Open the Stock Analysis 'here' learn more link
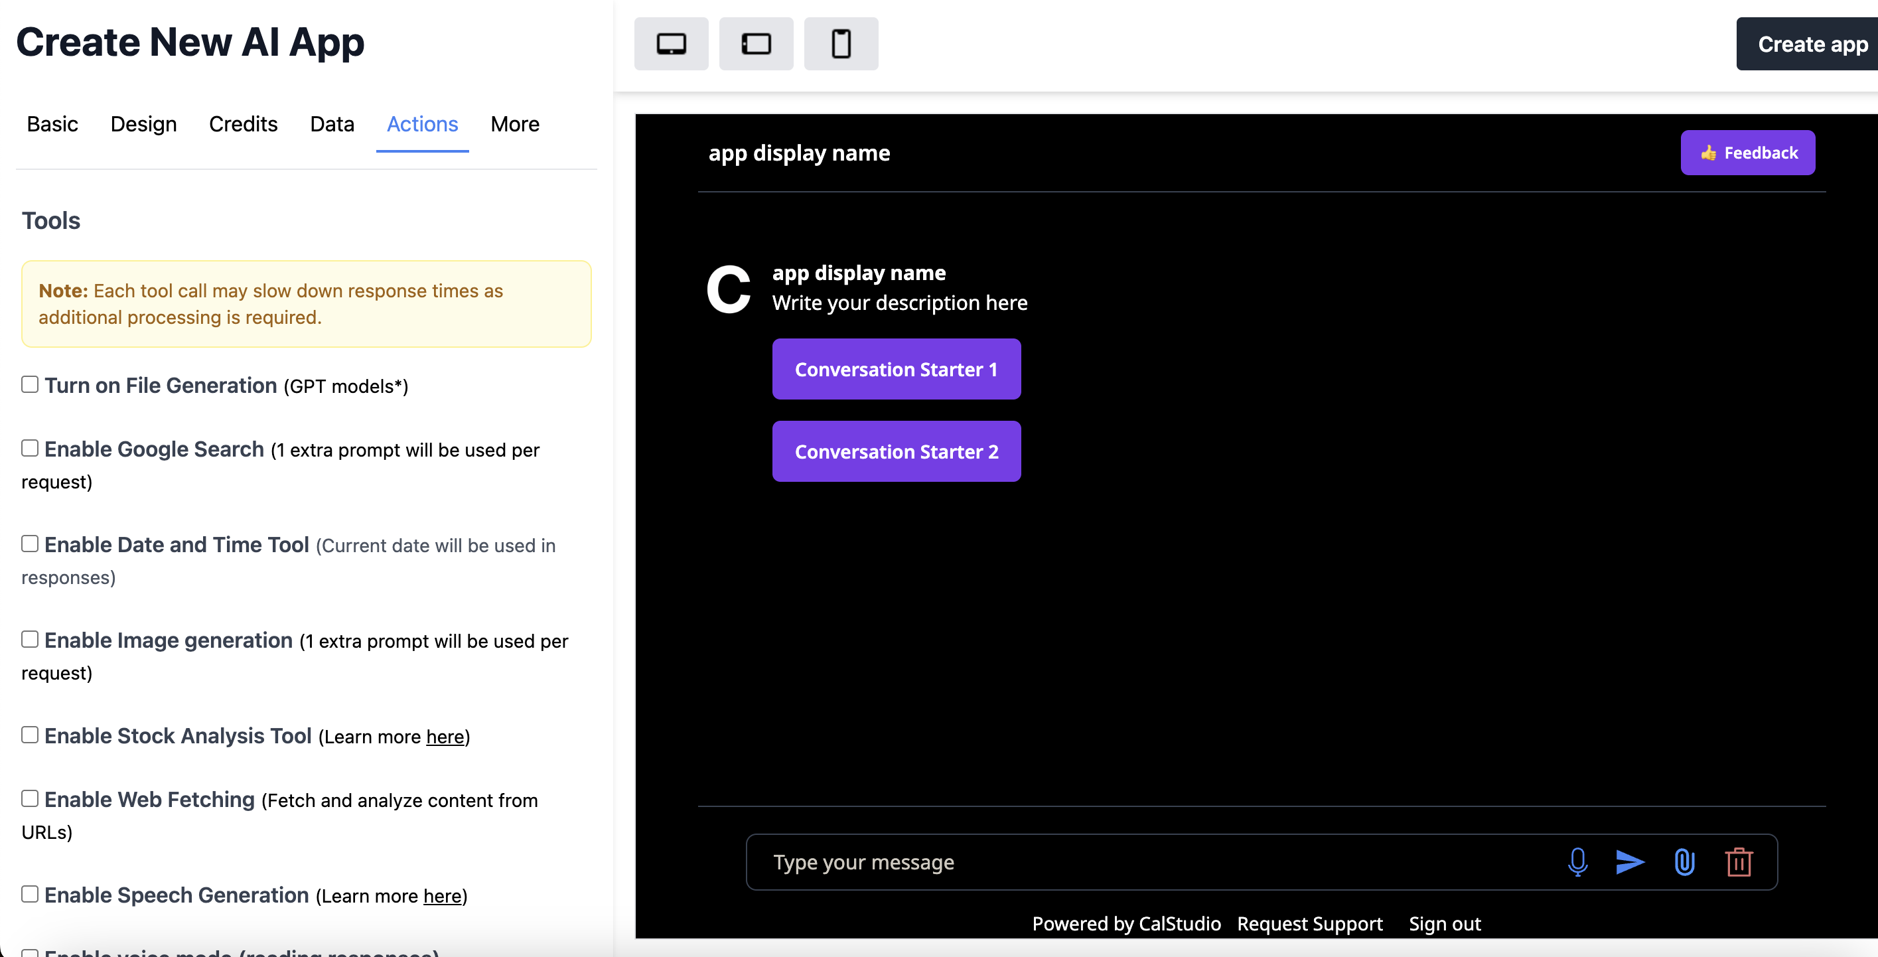The image size is (1878, 957). tap(445, 737)
